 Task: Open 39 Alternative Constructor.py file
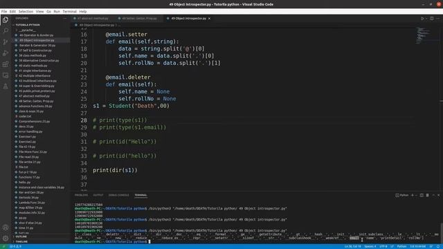[39, 60]
